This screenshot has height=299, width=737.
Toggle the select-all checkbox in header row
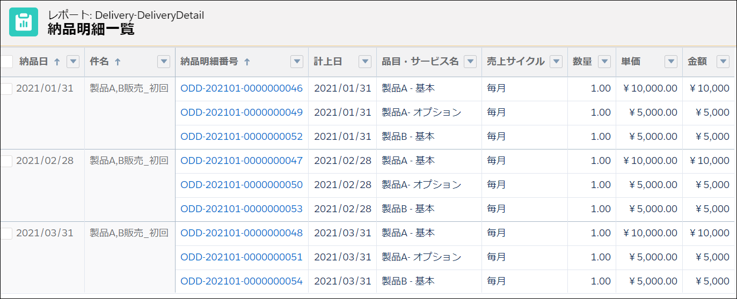[x=6, y=62]
